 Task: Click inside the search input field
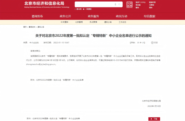coord(94,4)
